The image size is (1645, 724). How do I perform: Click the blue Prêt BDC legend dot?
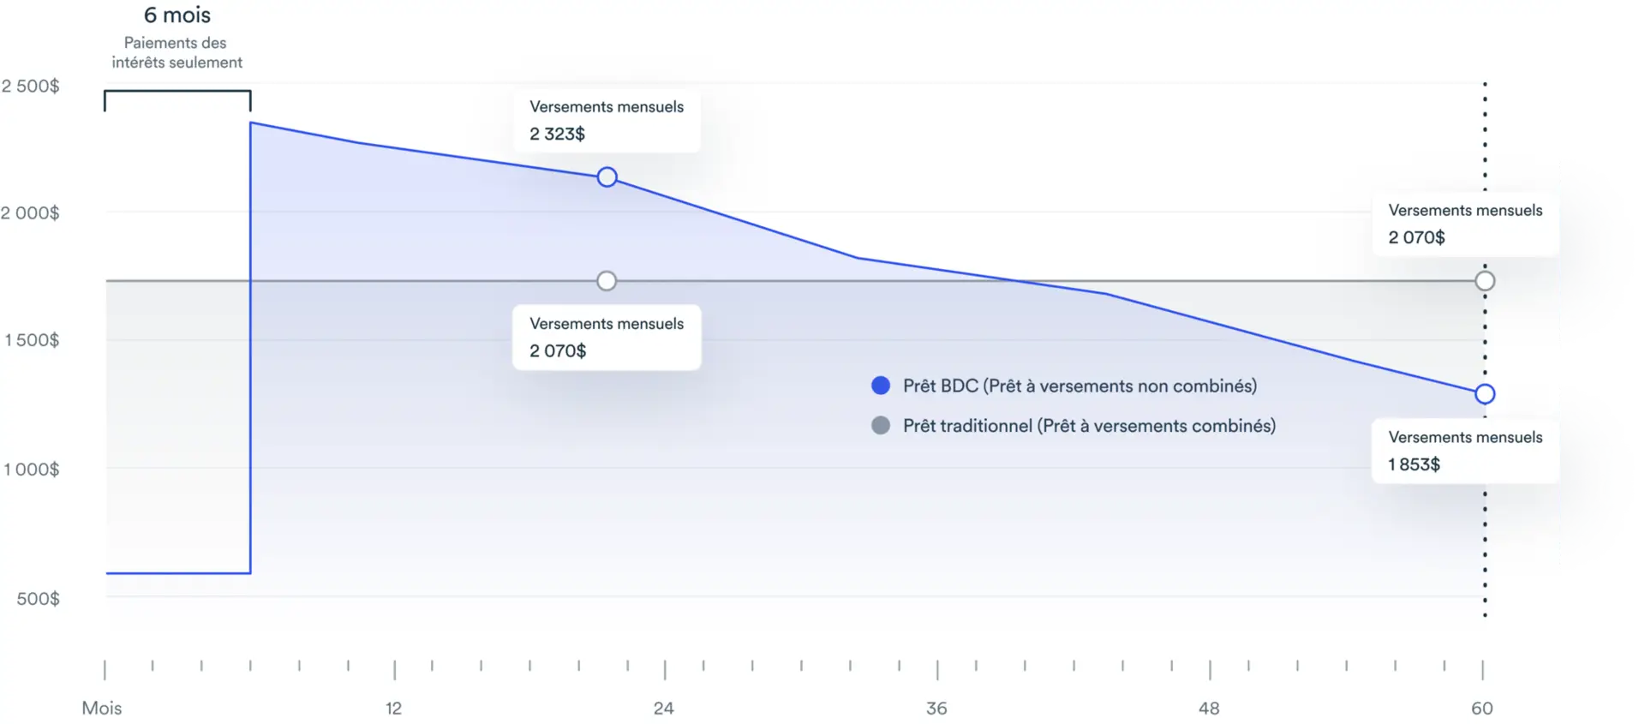pos(880,386)
